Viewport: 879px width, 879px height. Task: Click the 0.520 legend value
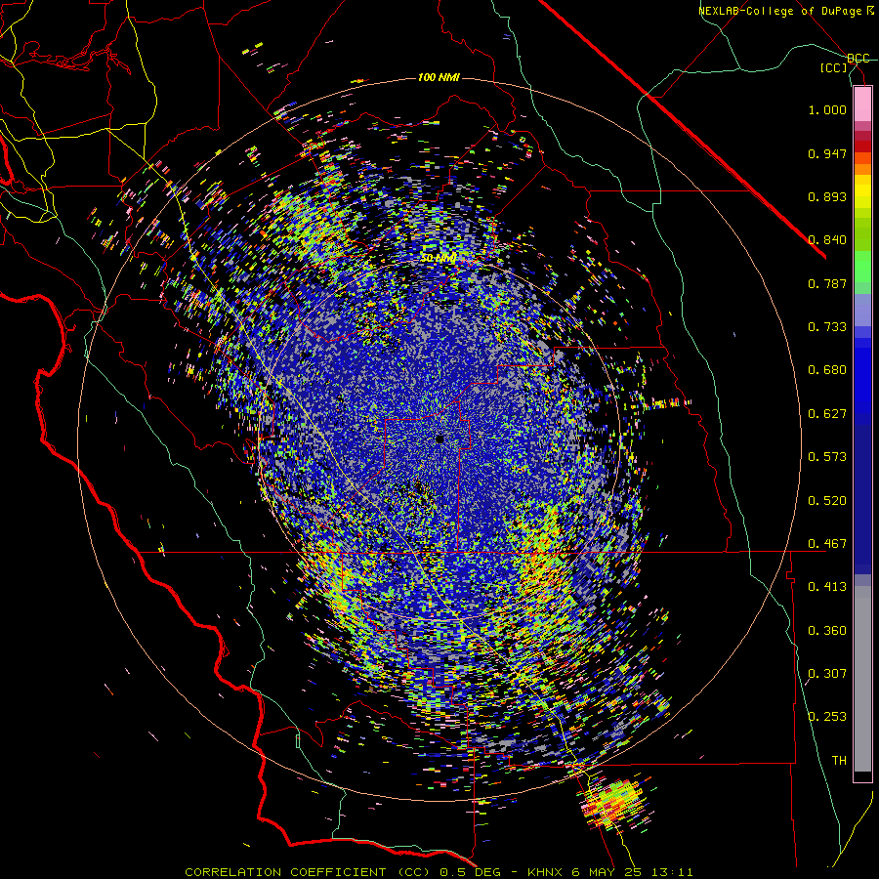click(x=827, y=501)
